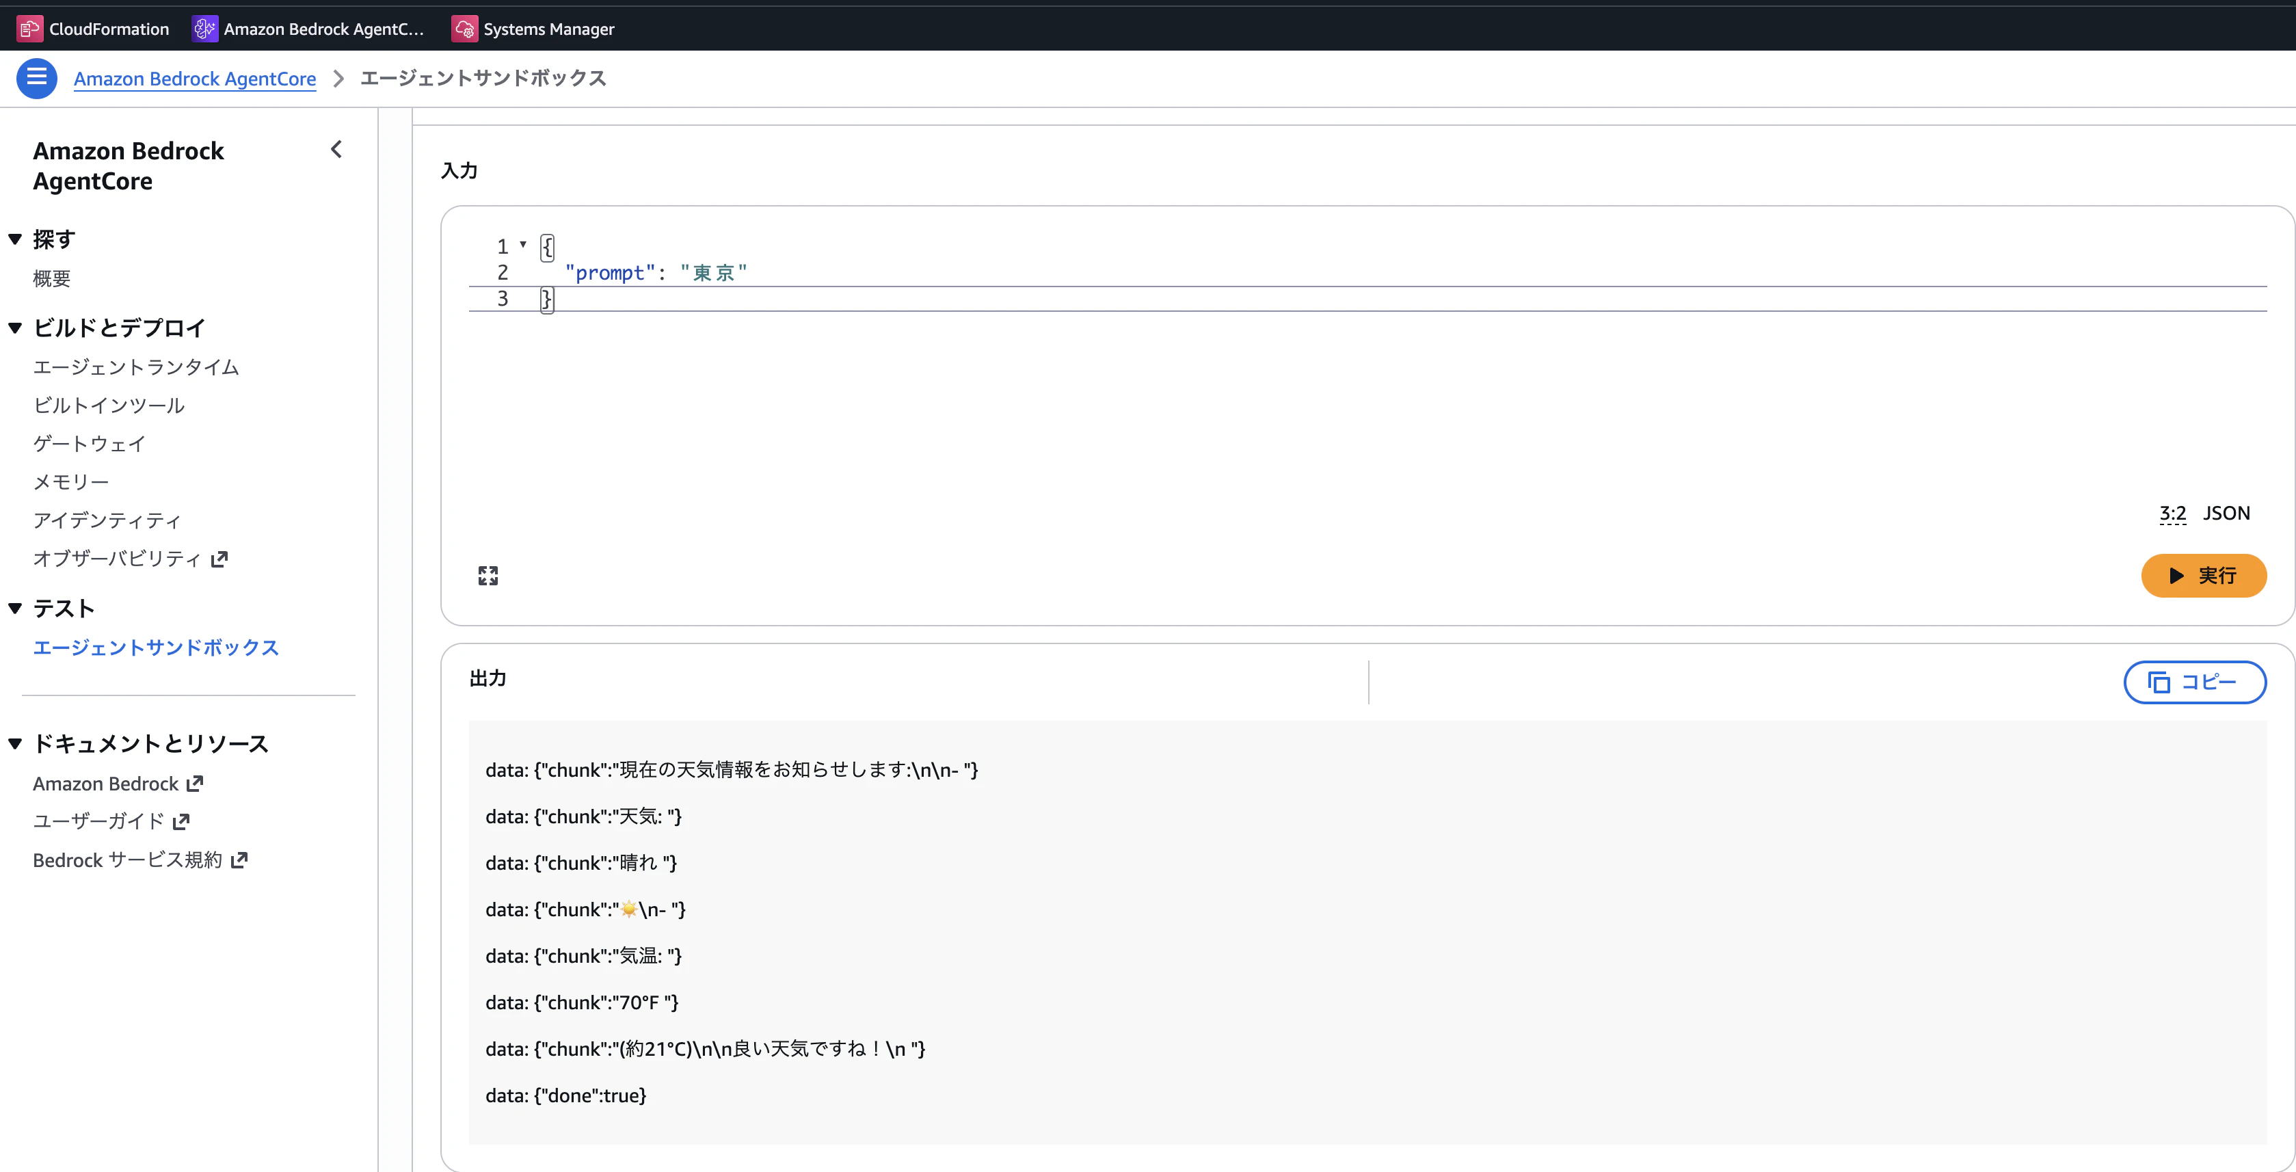Navigate to ゲートウェイ
The height and width of the screenshot is (1172, 2296).
[89, 444]
